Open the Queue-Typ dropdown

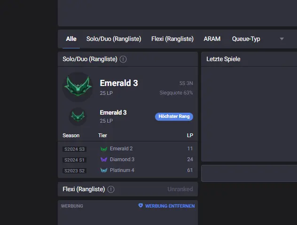tap(246, 39)
